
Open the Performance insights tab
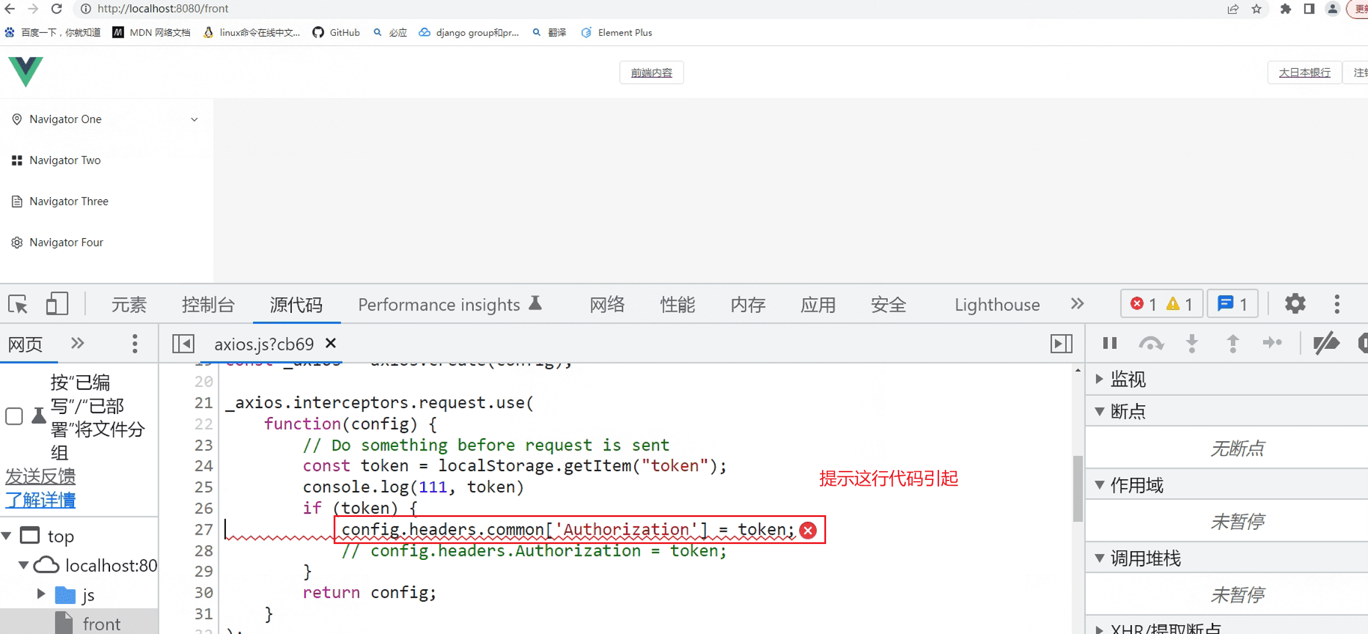click(x=450, y=305)
